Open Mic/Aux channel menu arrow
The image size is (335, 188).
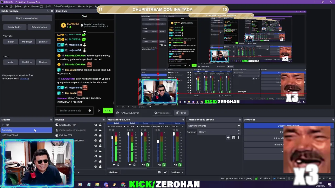point(137,126)
